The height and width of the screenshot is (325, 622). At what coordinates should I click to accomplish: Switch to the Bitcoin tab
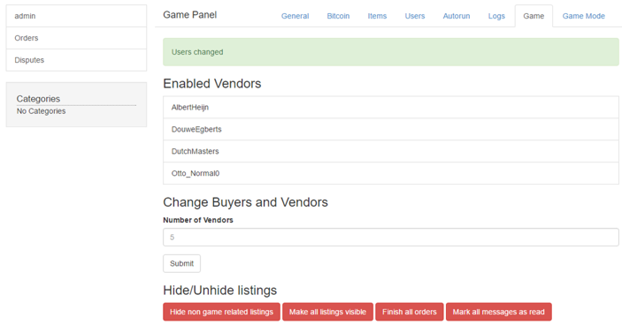[x=338, y=16]
